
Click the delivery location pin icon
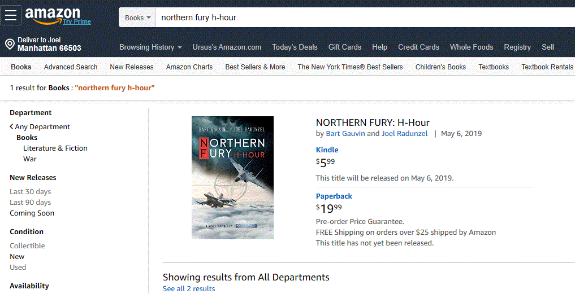[10, 45]
